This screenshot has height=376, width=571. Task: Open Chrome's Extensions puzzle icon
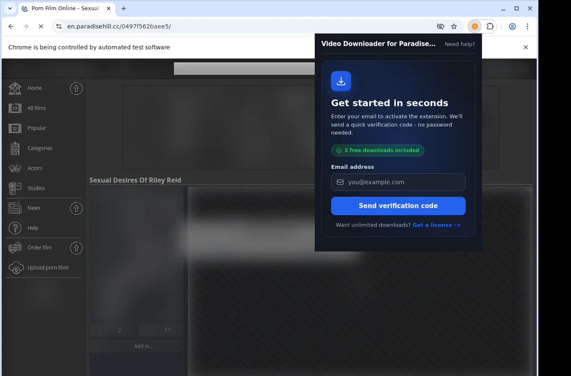click(x=490, y=27)
